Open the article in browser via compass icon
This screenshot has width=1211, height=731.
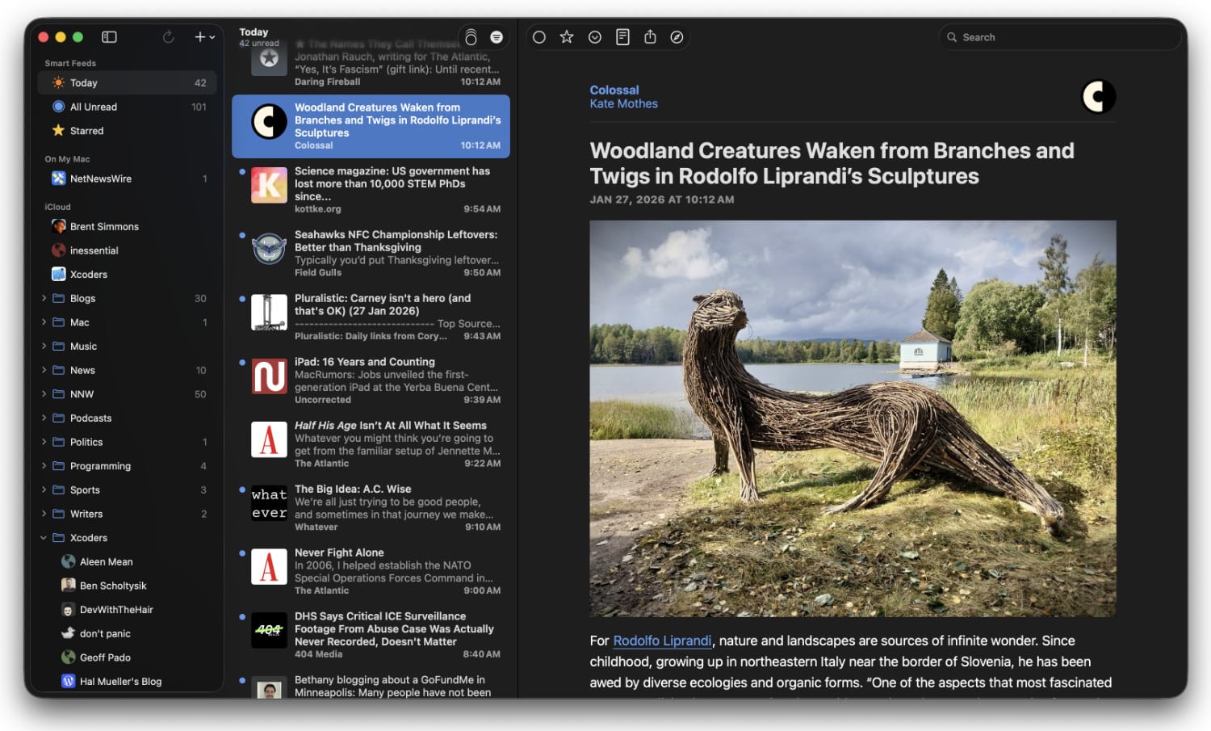click(x=677, y=37)
